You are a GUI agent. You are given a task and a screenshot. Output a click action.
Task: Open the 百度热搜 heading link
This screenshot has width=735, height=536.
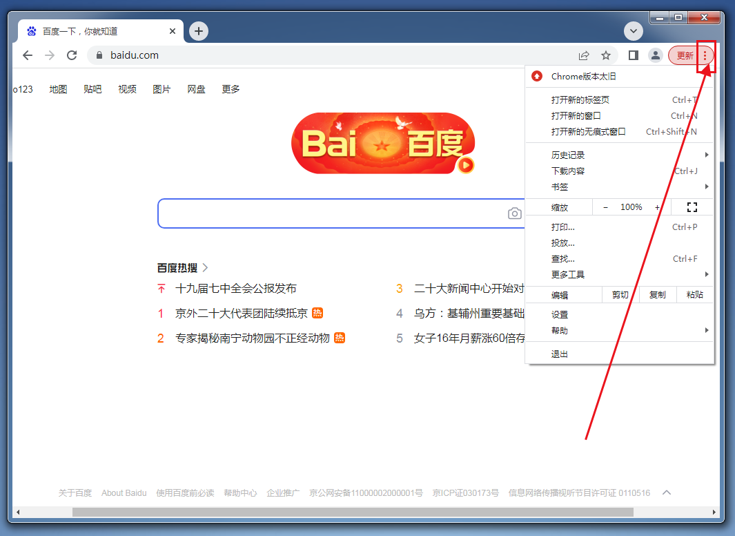182,268
